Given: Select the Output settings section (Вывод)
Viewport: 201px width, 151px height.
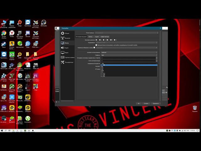Looking at the screenshot, I should tap(68, 43).
